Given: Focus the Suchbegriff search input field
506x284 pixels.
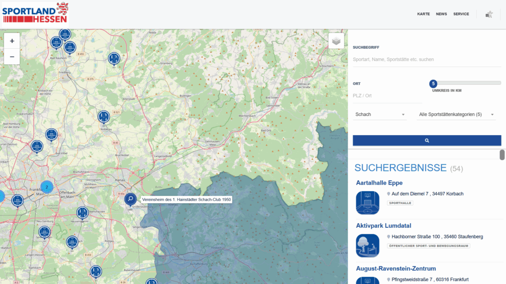Looking at the screenshot, I should click(426, 60).
